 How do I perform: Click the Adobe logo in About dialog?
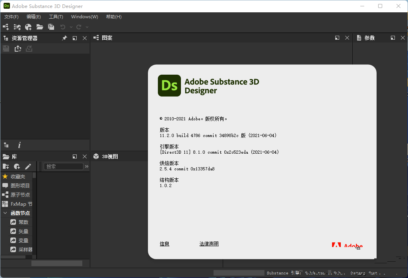coord(347,245)
